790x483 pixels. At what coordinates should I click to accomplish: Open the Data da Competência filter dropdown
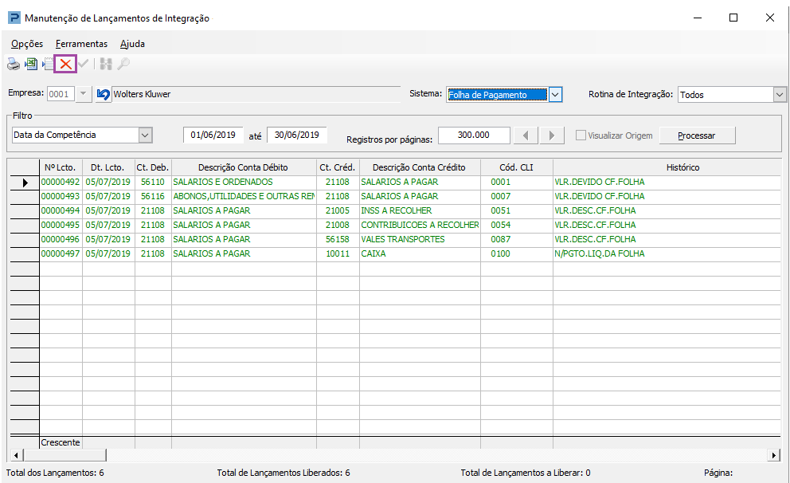[144, 135]
